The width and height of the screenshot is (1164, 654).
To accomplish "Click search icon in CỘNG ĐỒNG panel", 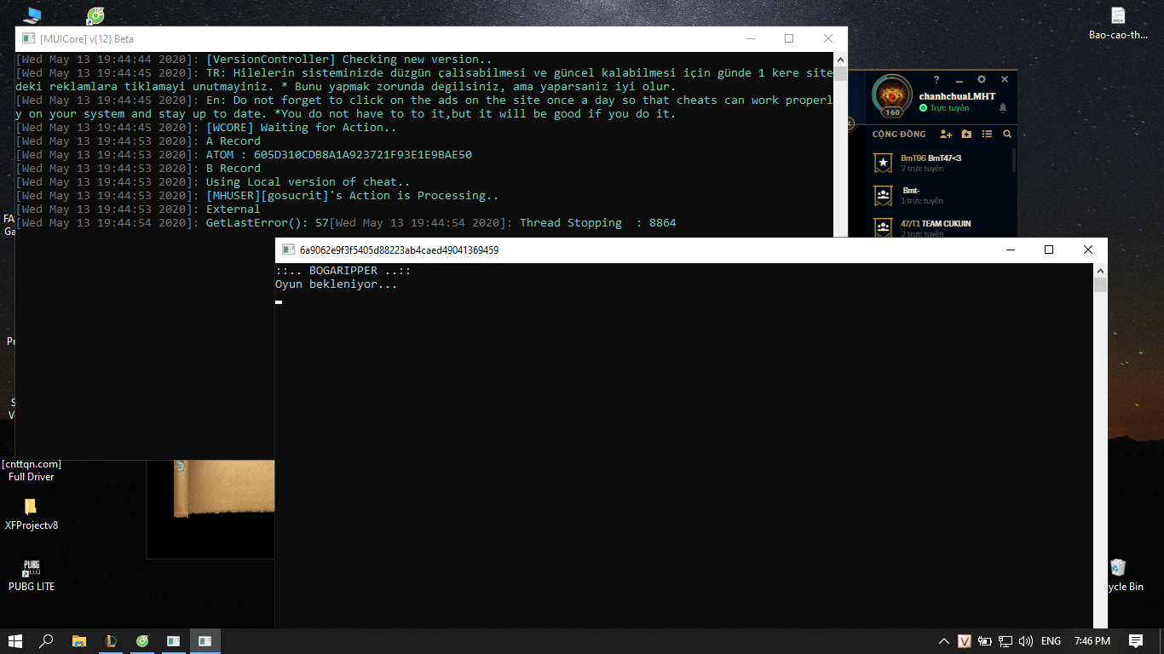I will pyautogui.click(x=1007, y=134).
